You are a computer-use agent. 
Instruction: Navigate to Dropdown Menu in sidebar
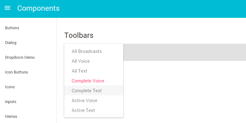[20, 58]
